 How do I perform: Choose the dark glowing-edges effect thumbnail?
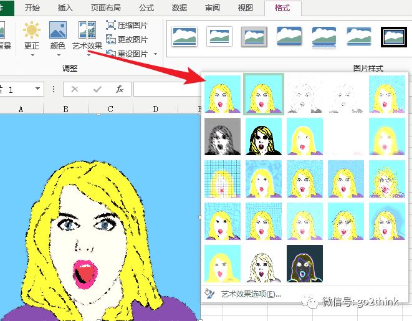coord(305,264)
